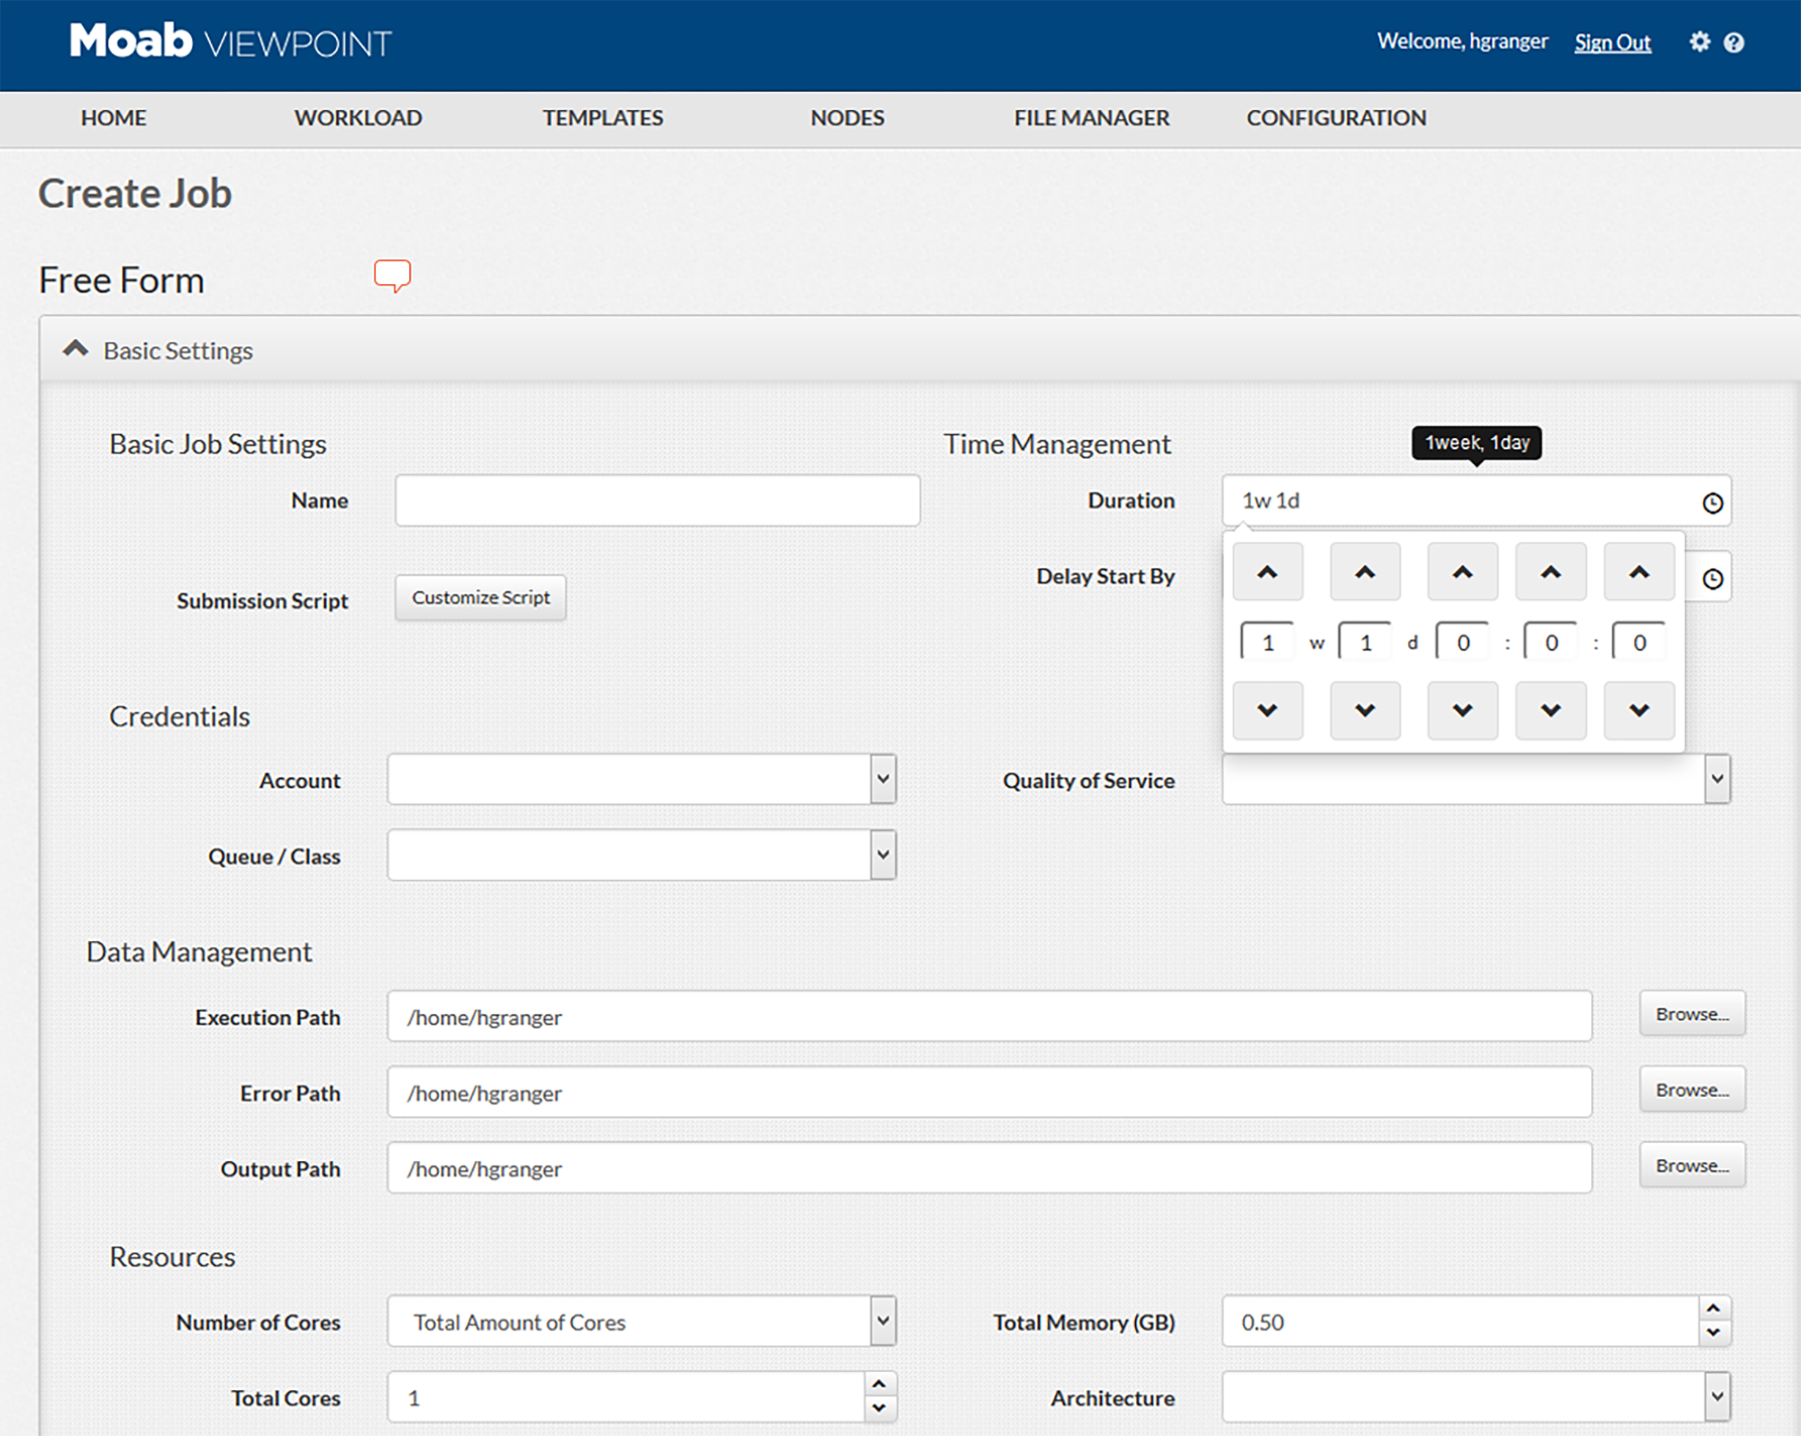This screenshot has height=1436, width=1801.
Task: Open the Quality of Service dropdown
Action: [x=1717, y=780]
